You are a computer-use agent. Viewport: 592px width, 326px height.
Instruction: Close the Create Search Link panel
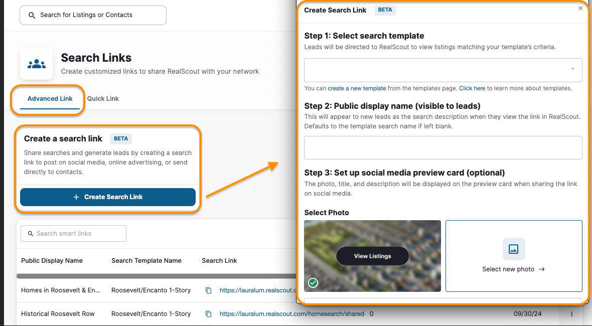[x=580, y=9]
